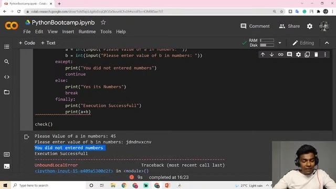Open PowerPoint from the taskbar

(167, 185)
